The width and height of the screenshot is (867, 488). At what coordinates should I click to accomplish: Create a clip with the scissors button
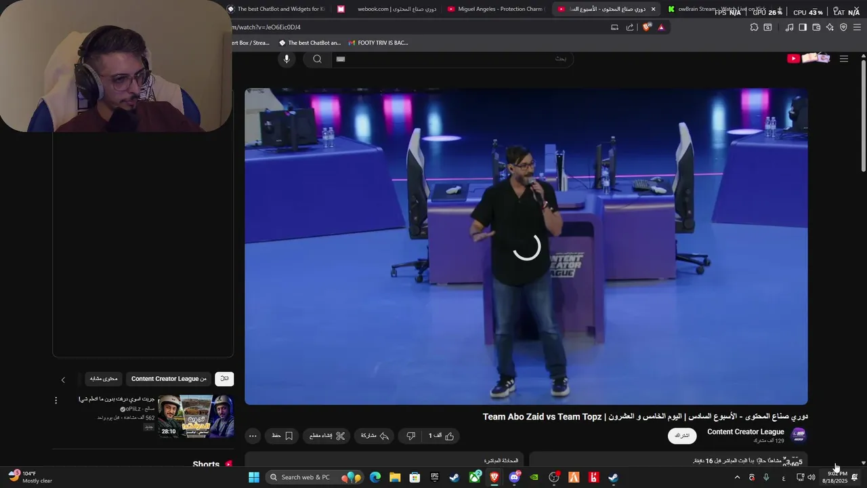click(x=327, y=436)
